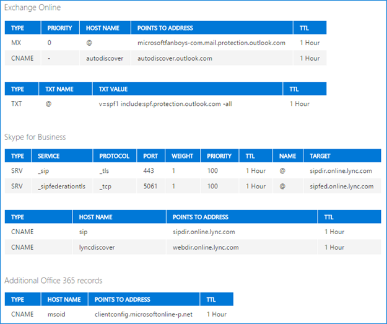This screenshot has width=387, height=324.
Task: Click the WEIGHT column header
Action: pyautogui.click(x=183, y=156)
